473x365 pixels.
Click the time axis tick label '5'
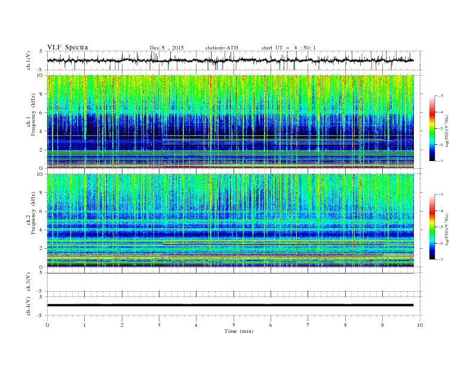pos(234,325)
